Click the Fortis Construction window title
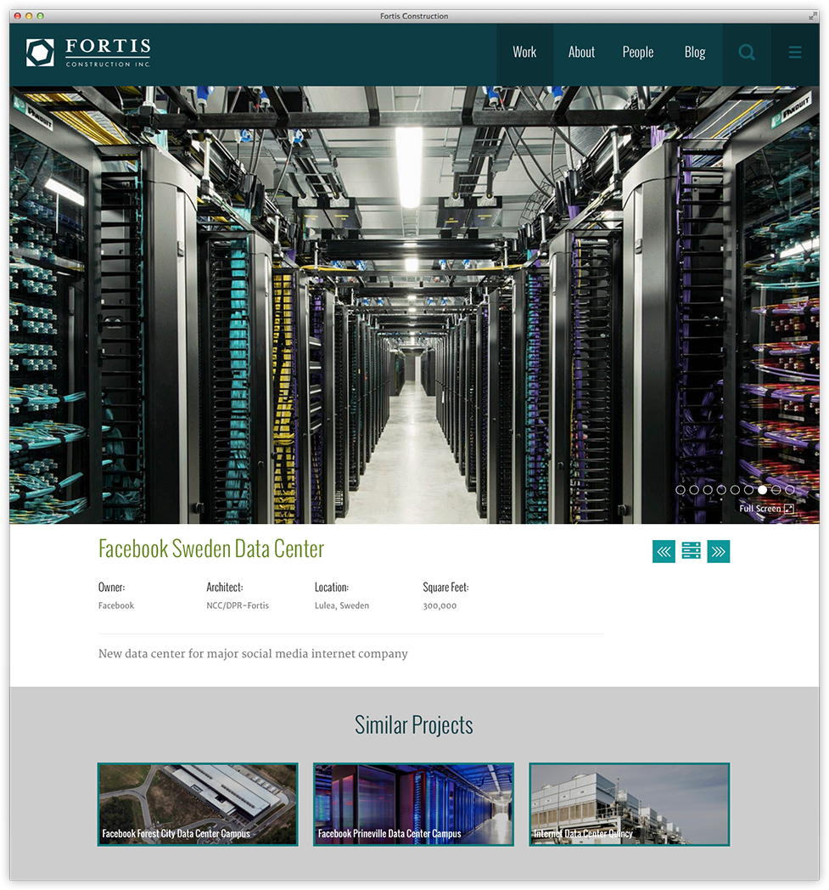This screenshot has height=890, width=829. (x=414, y=16)
